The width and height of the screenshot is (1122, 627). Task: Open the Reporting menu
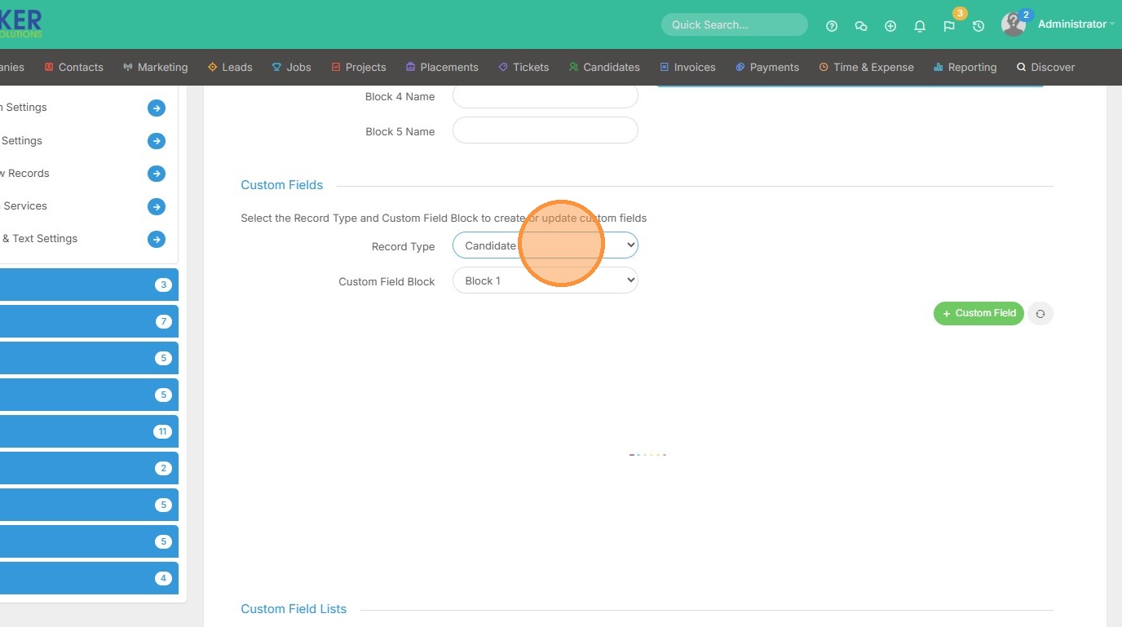965,67
